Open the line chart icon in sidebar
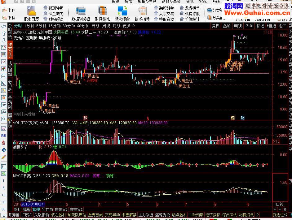 pyautogui.click(x=3, y=62)
